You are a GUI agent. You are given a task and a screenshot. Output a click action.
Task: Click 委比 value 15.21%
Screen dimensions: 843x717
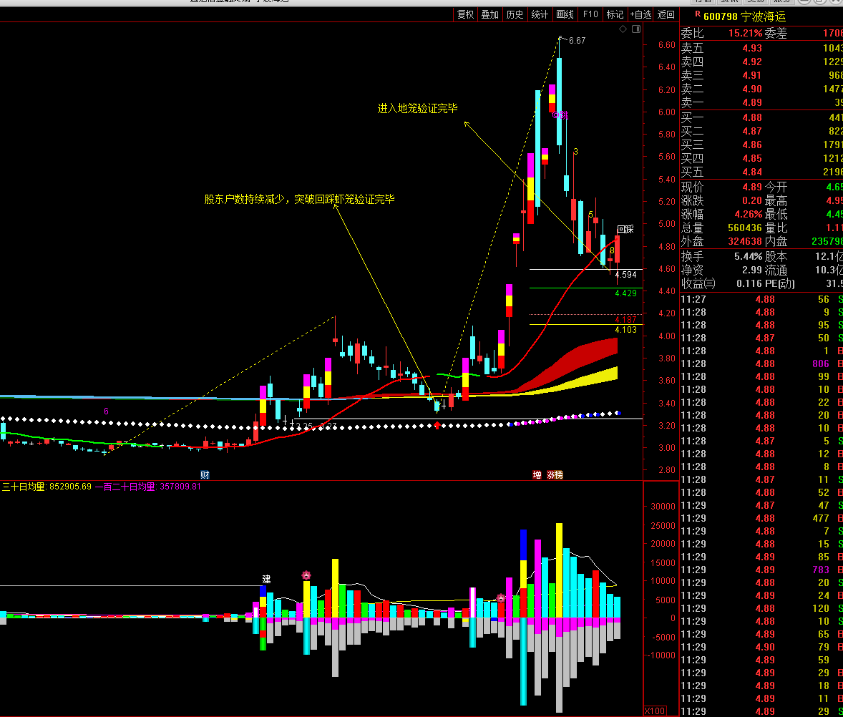tap(745, 34)
